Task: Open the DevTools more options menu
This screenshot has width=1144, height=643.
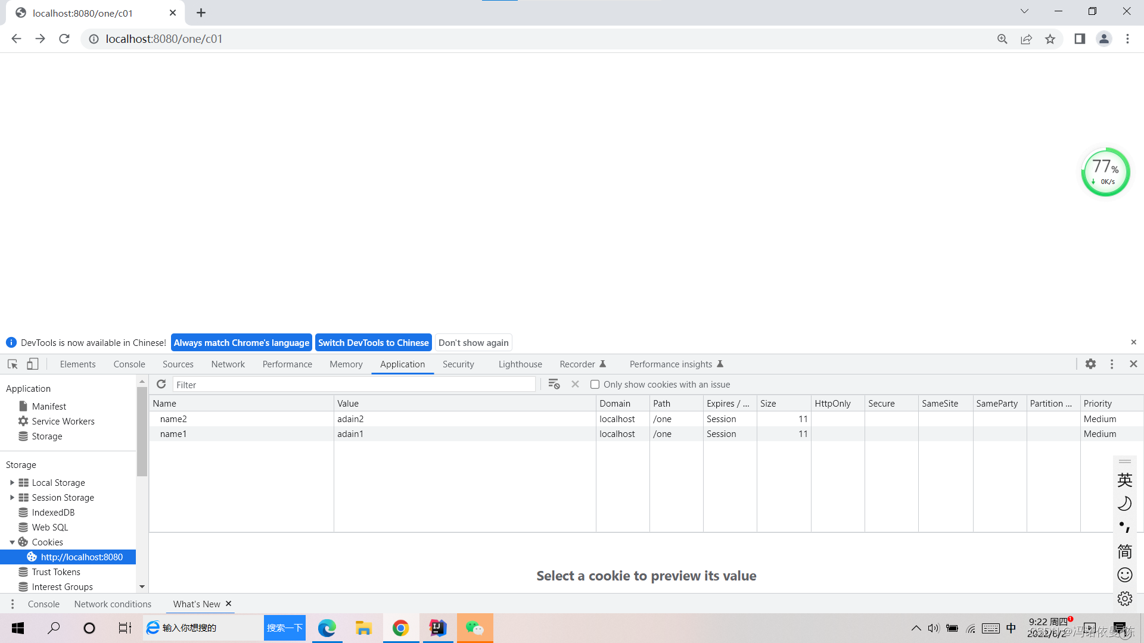Action: 1112,364
